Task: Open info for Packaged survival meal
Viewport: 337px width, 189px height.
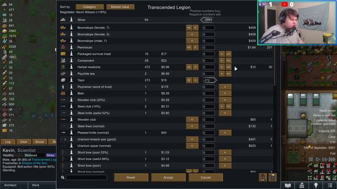Action: point(72,54)
